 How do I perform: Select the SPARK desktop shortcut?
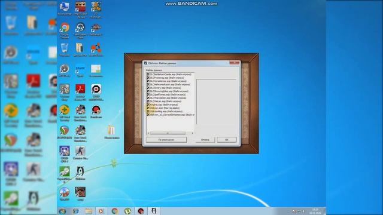pyautogui.click(x=80, y=70)
